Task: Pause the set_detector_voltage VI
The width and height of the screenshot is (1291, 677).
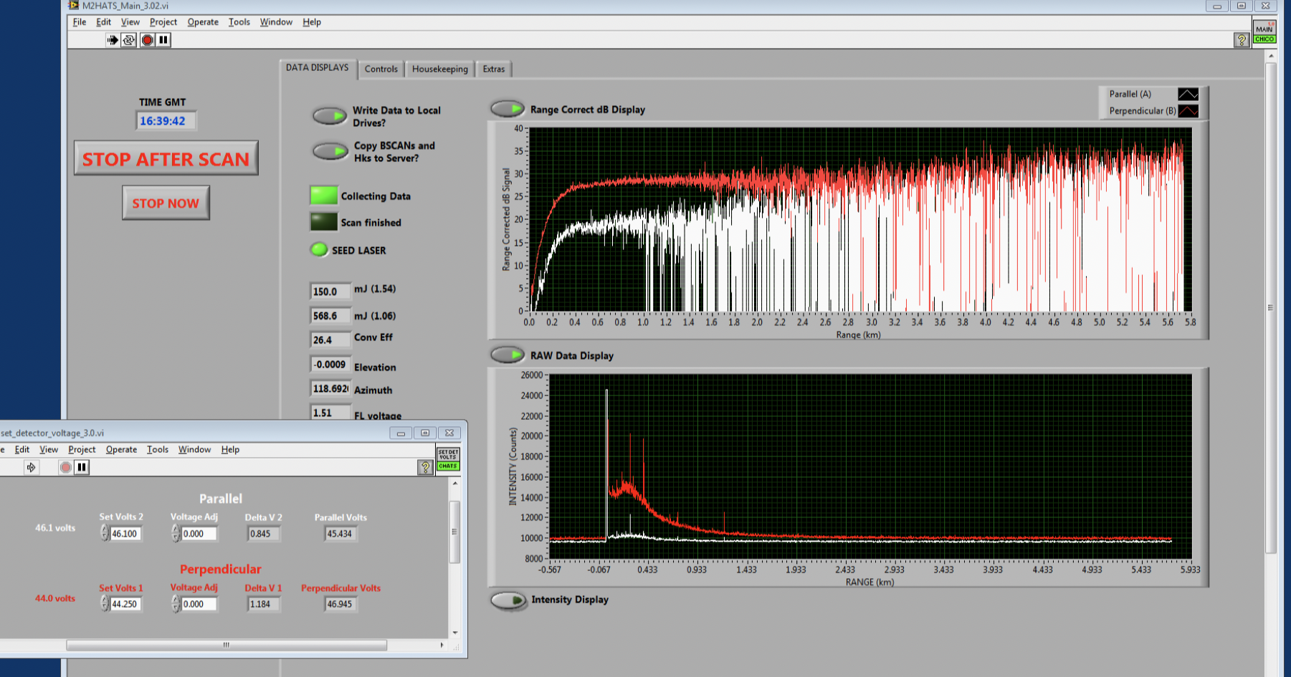Action: (82, 467)
